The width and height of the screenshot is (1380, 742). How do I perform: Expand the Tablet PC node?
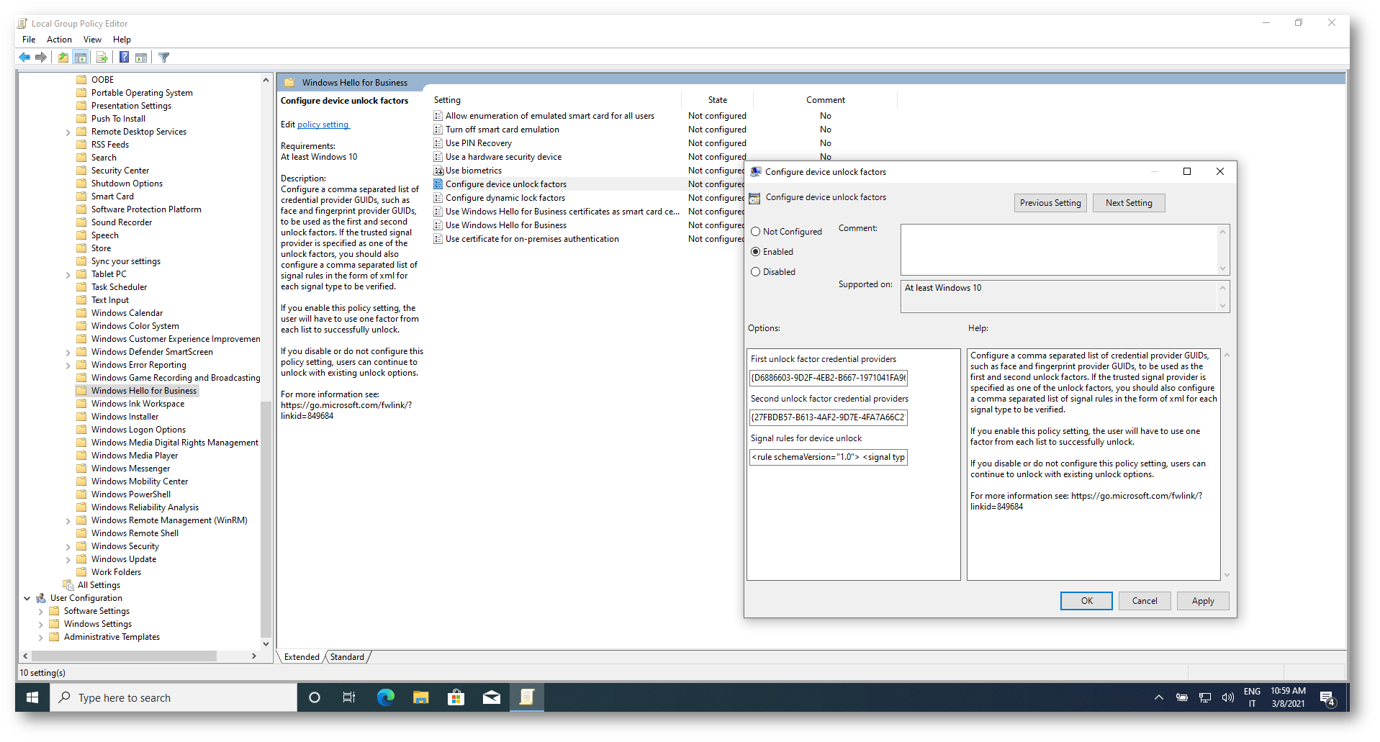68,275
